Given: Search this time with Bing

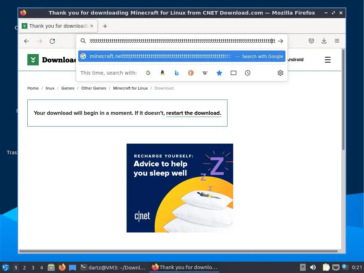Looking at the screenshot, I should click(177, 73).
